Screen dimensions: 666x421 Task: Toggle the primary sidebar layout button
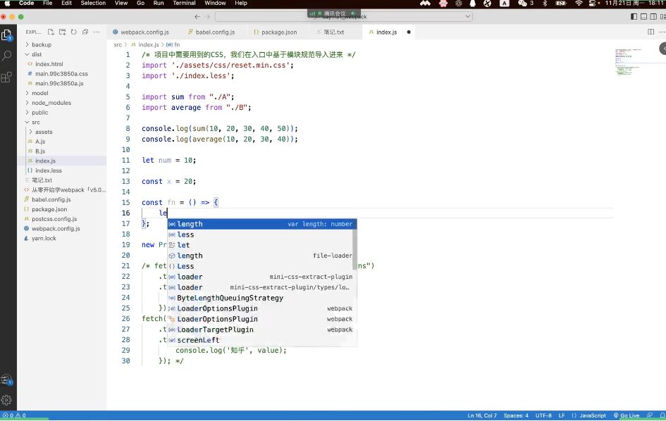(x=634, y=17)
